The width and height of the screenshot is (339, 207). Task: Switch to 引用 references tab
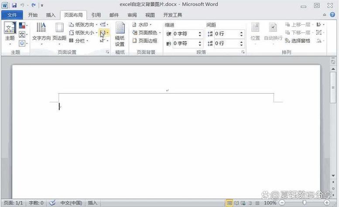tap(96, 15)
